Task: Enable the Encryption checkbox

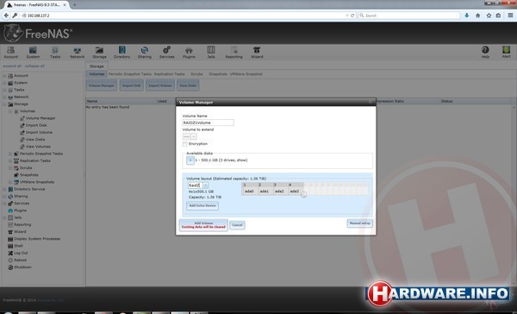Action: (x=184, y=144)
